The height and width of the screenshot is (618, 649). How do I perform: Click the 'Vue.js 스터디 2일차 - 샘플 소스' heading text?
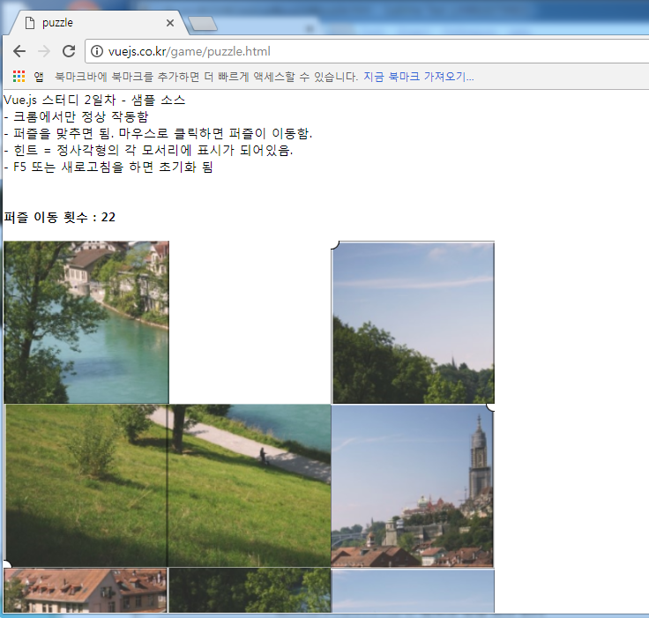94,100
